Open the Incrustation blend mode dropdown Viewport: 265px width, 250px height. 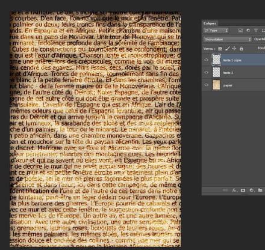pos(227,40)
